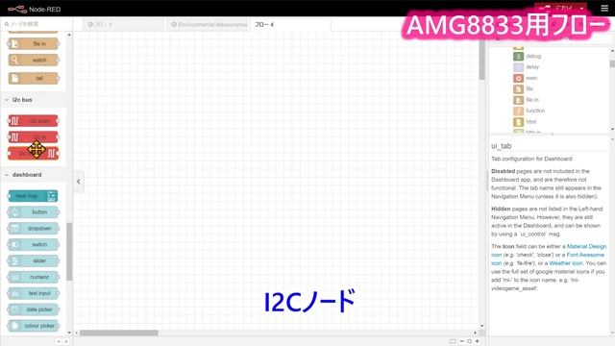Toggle the navigator view icon

tap(453, 341)
